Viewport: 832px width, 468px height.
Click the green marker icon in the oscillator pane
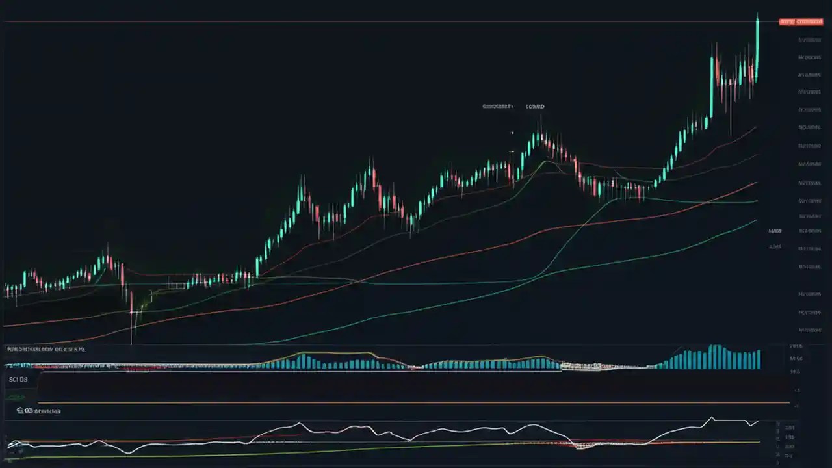click(x=14, y=396)
